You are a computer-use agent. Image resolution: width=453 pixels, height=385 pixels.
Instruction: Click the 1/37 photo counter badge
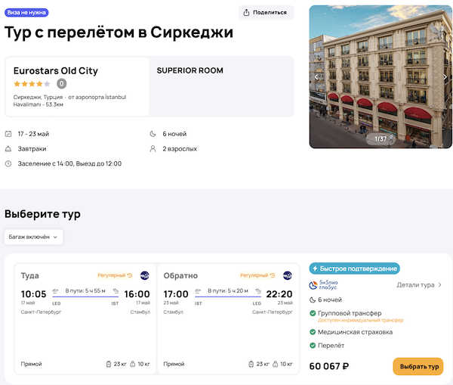pos(381,138)
